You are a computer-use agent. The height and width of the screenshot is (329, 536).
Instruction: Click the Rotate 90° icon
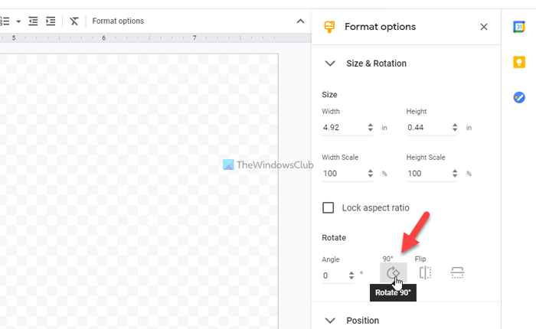pos(394,273)
